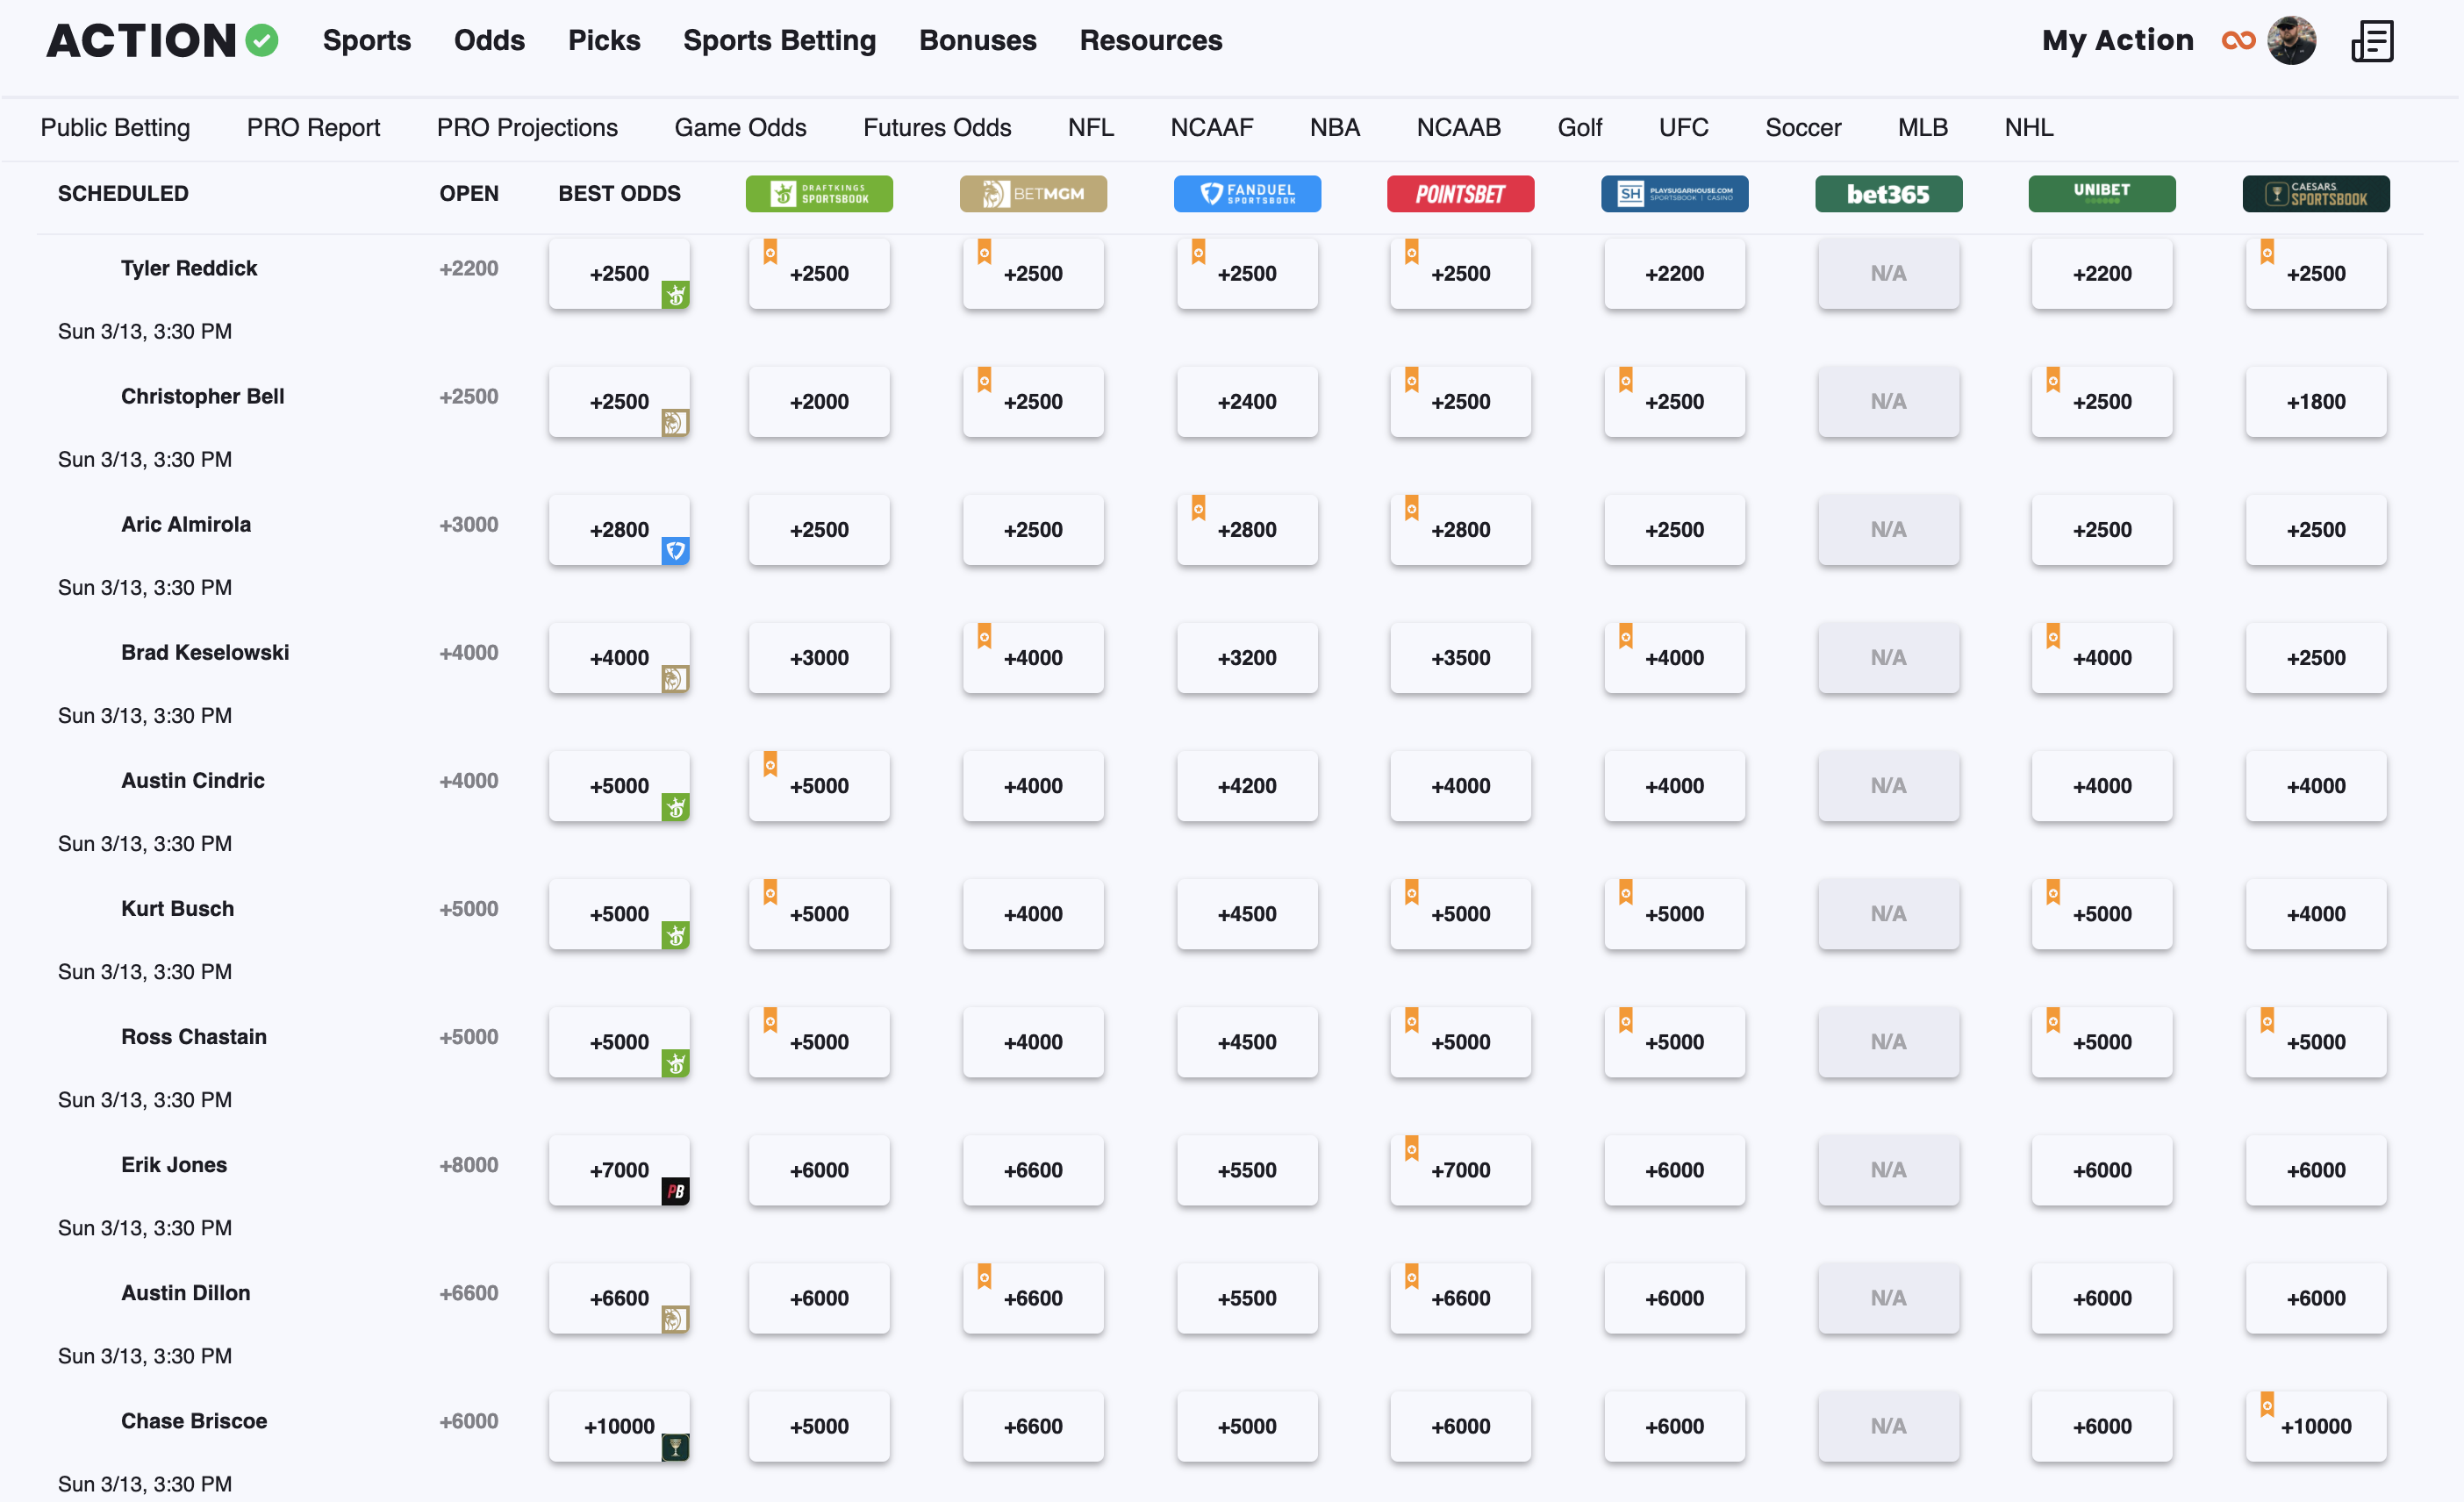Click the orange infinity PRO icon
This screenshot has width=2464, height=1502.
[2238, 41]
